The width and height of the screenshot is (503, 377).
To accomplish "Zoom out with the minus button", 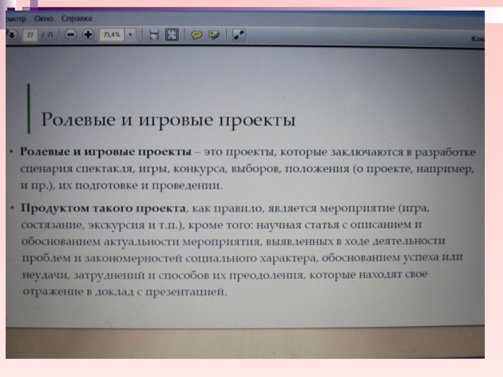I will pyautogui.click(x=70, y=35).
